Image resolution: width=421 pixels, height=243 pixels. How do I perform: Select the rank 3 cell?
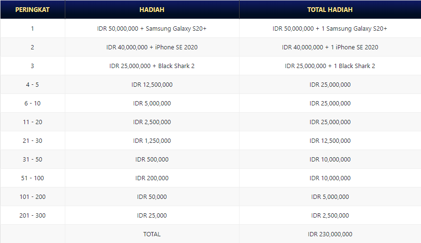tap(33, 66)
